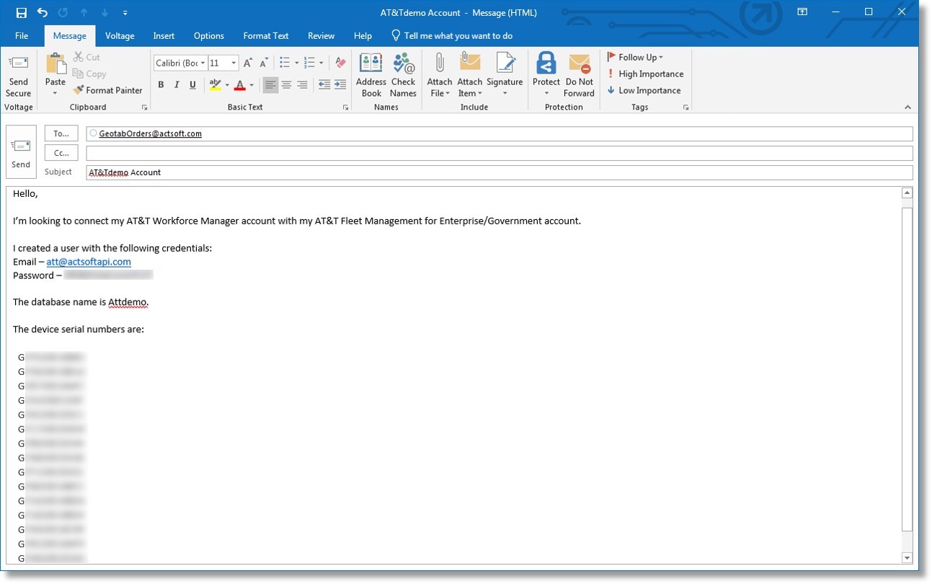932x584 pixels.
Task: Switch to the Options tab
Action: (209, 35)
